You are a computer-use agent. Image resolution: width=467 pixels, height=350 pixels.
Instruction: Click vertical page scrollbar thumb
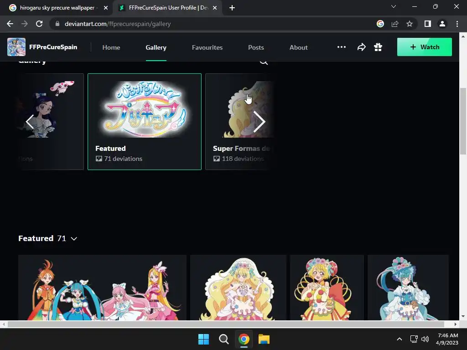pyautogui.click(x=463, y=121)
